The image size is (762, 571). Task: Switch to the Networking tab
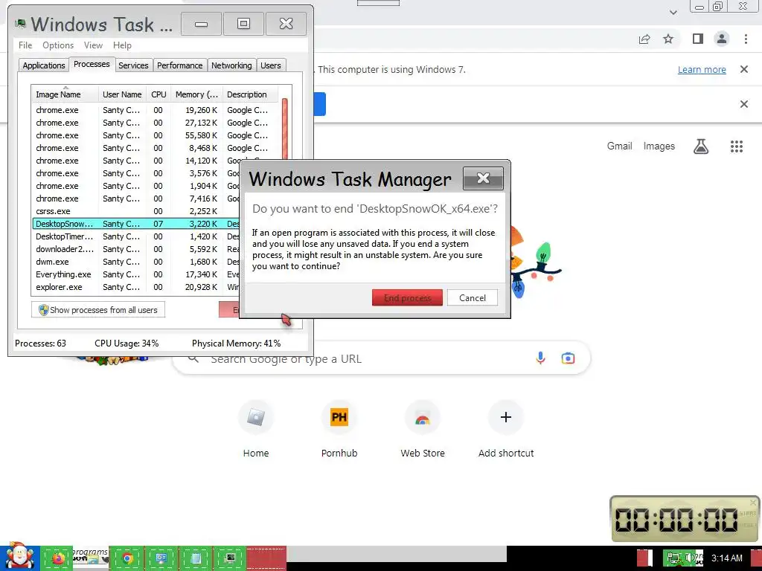(x=231, y=65)
